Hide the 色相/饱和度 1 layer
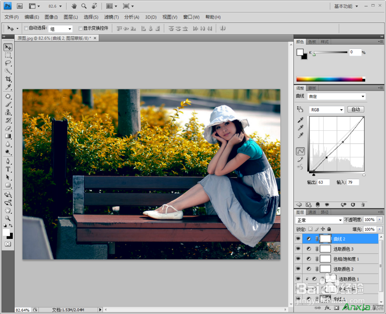 click(x=298, y=259)
